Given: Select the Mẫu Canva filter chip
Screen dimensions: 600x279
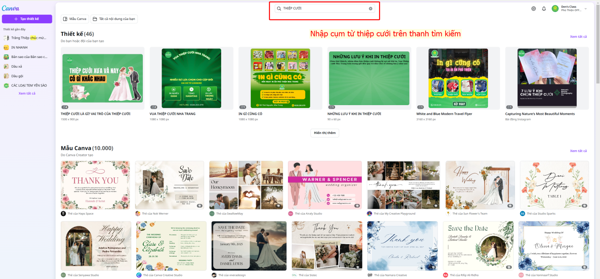Looking at the screenshot, I should point(74,19).
